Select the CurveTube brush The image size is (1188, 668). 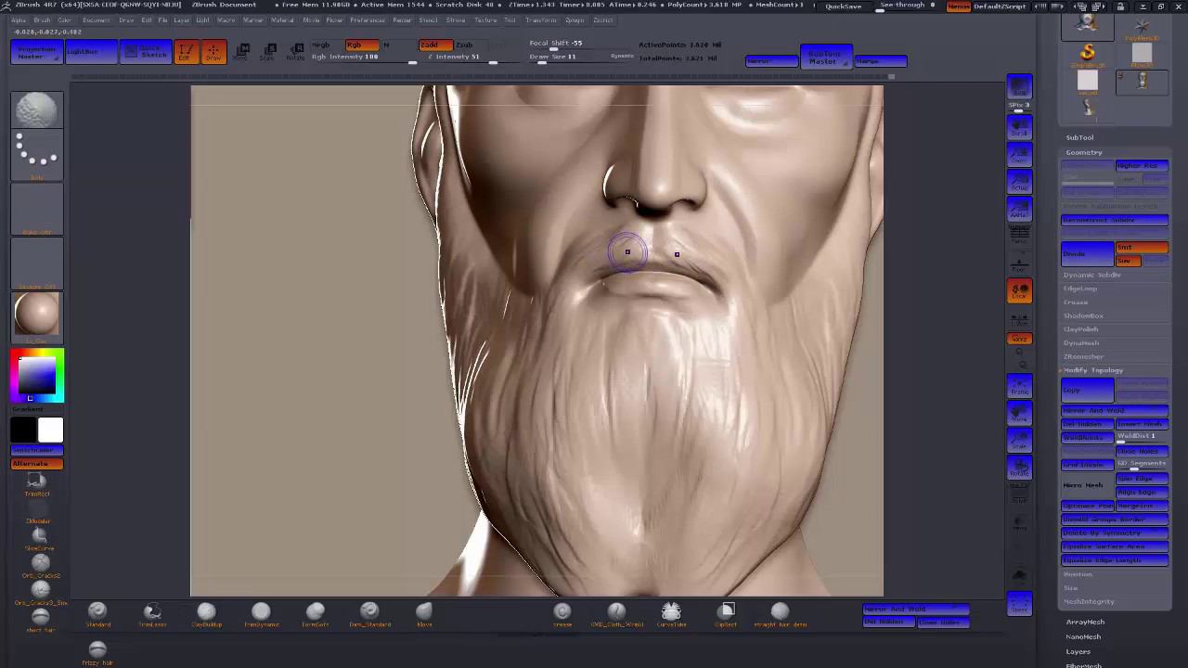[x=671, y=610]
